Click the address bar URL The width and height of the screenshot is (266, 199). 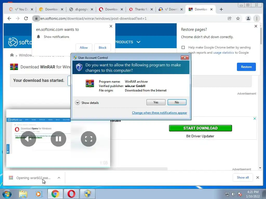pos(94,18)
